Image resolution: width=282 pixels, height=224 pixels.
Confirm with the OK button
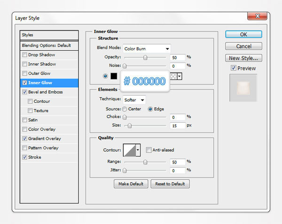click(243, 34)
